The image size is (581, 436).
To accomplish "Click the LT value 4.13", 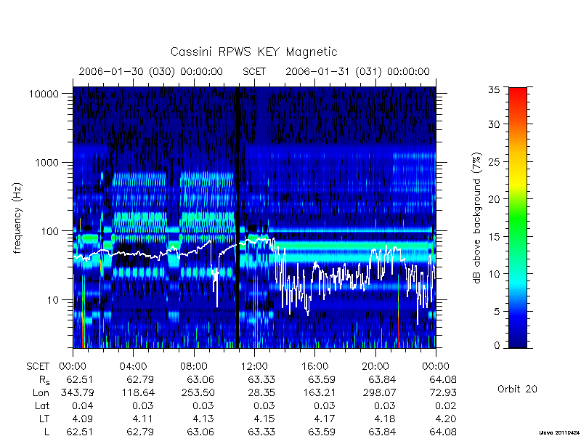I will tap(203, 419).
